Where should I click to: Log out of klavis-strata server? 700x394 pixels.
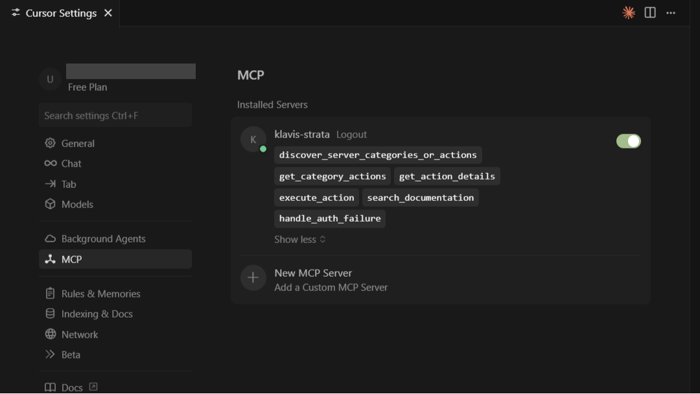(x=351, y=134)
